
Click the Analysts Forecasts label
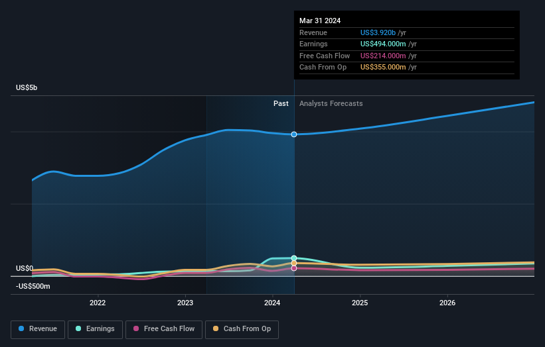331,103
